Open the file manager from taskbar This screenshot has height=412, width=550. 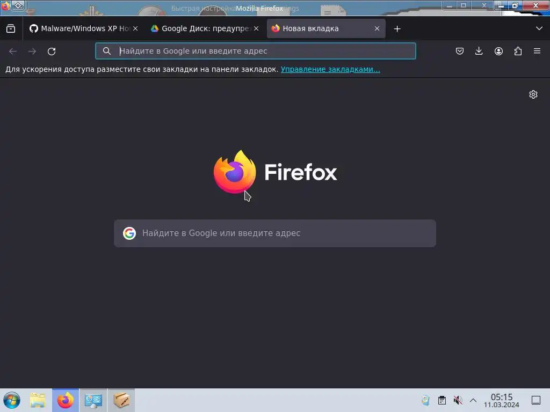(x=38, y=400)
